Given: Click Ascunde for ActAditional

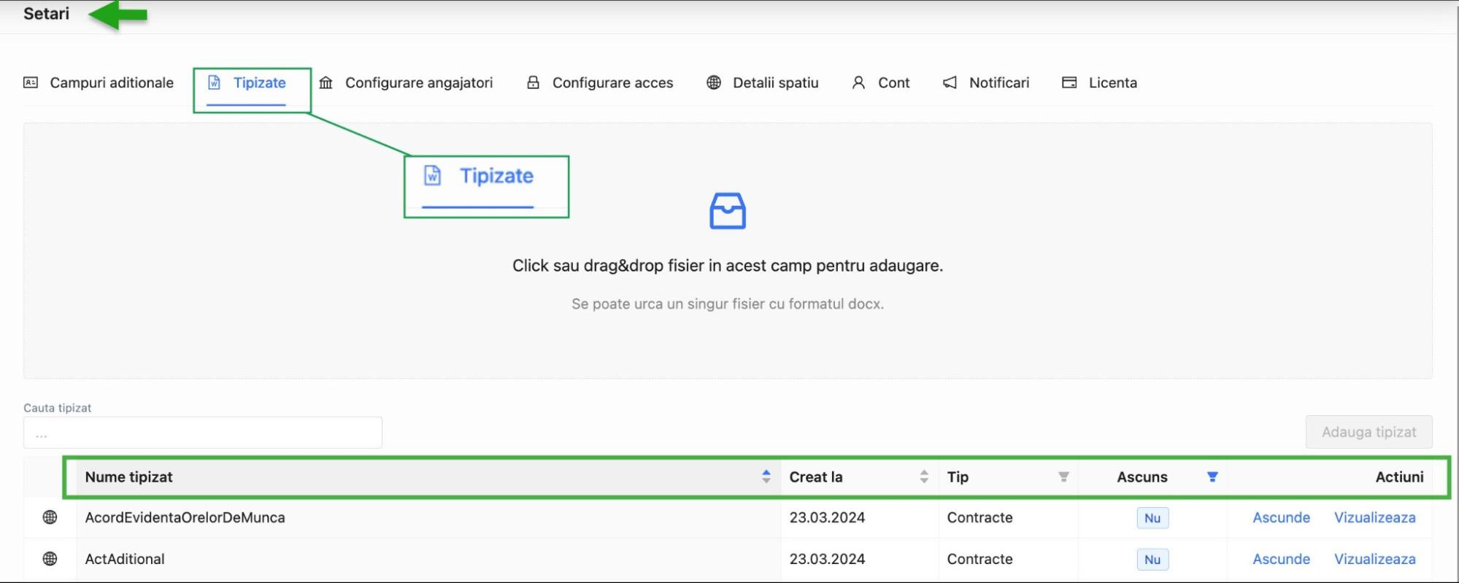Looking at the screenshot, I should 1281,559.
